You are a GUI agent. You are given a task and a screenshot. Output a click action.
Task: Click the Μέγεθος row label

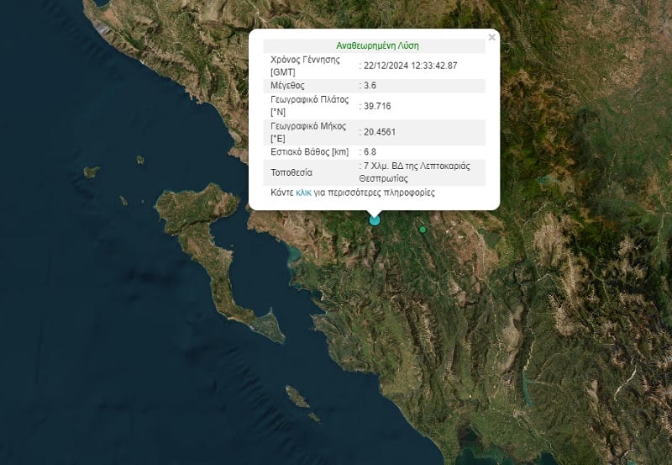tap(287, 86)
